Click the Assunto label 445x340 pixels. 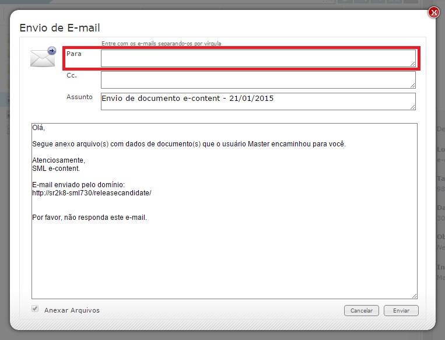(x=79, y=97)
